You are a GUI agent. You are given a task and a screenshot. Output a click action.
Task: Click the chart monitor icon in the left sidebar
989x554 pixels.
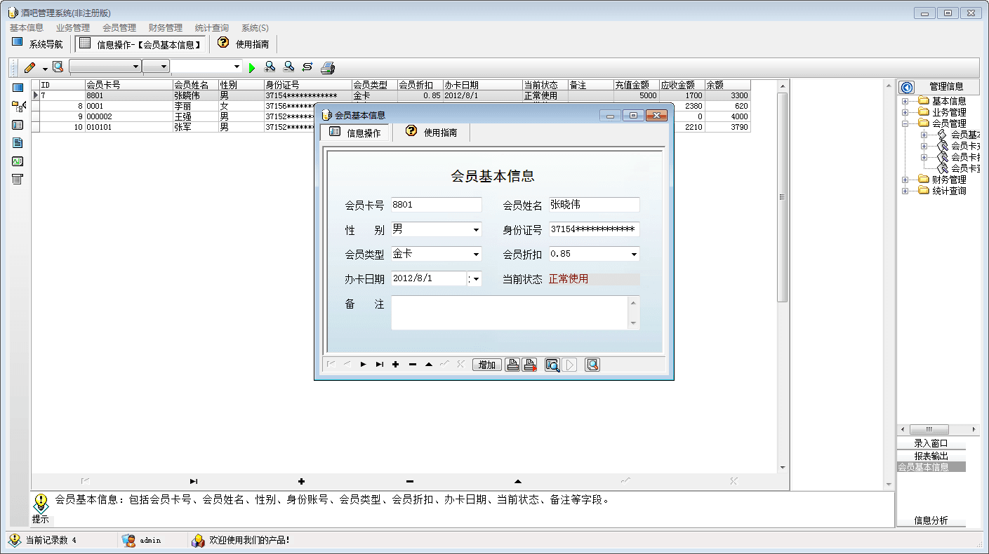18,161
